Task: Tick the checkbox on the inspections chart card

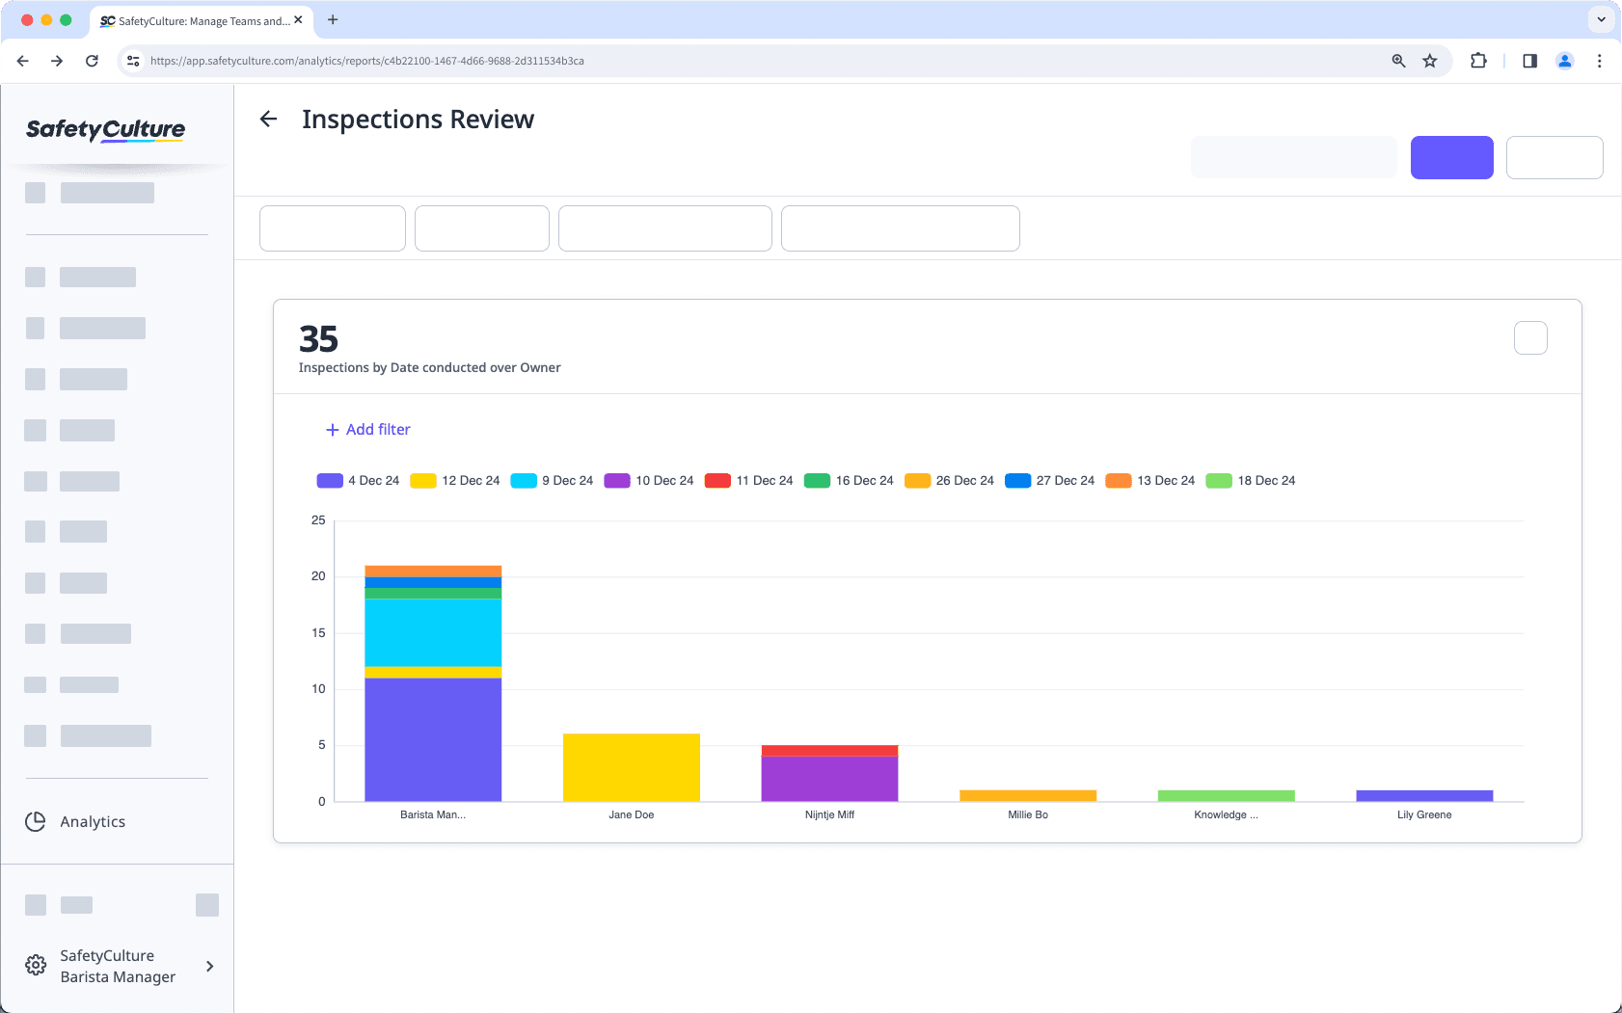Action: click(1529, 337)
